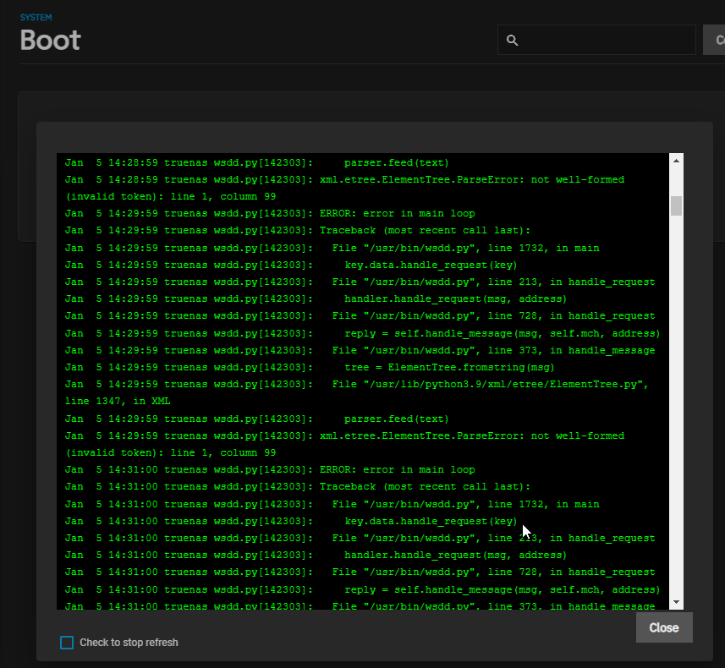Click the 14:29:59 ParseError log line
Screen dimensions: 725x668
coord(345,444)
